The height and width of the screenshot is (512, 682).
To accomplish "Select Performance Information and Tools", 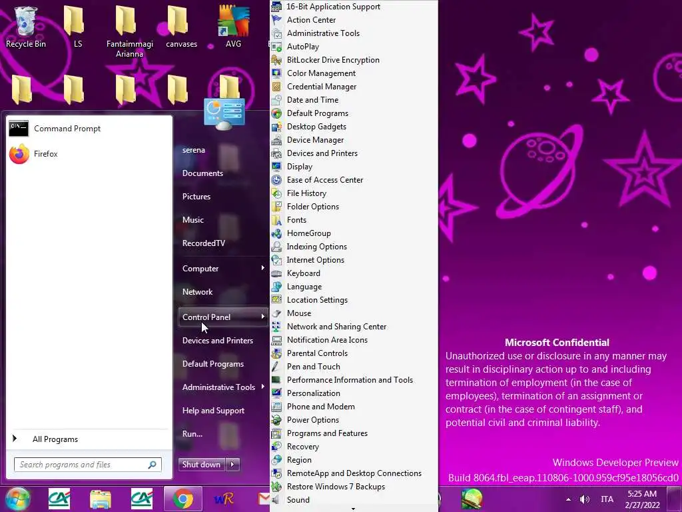I will [350, 380].
